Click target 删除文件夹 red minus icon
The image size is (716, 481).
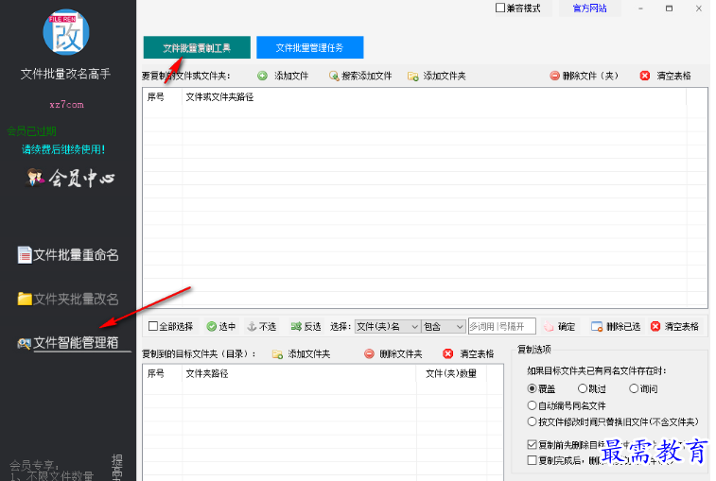(x=369, y=353)
